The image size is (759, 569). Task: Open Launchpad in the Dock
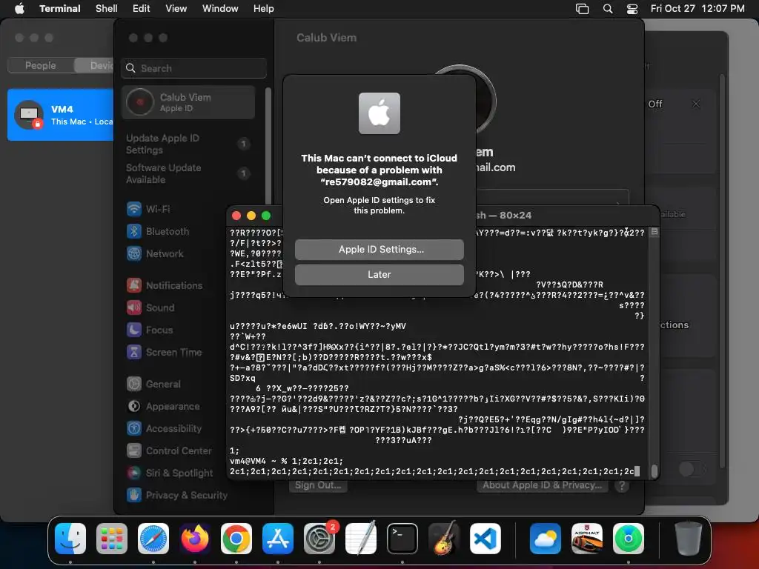point(112,538)
